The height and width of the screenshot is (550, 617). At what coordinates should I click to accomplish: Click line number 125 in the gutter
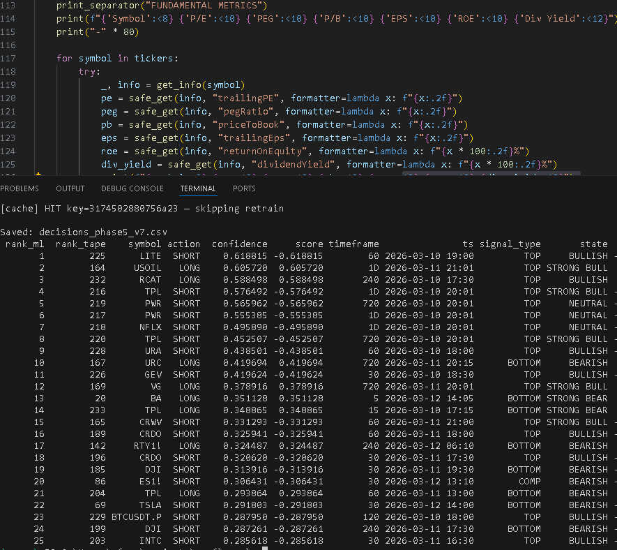[8, 164]
